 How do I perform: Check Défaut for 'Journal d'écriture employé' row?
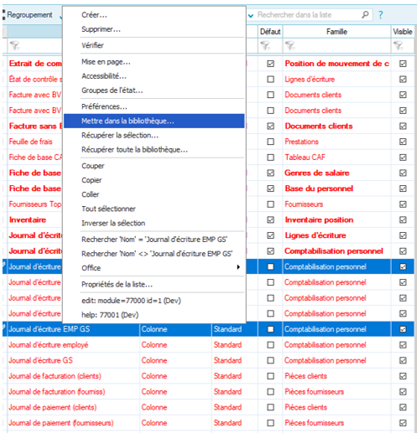point(270,345)
